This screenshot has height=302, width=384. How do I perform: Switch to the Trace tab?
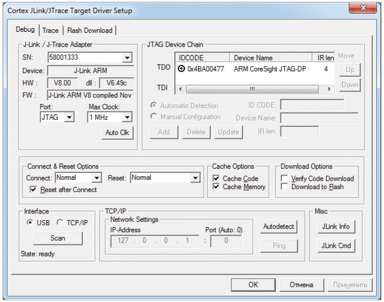50,30
